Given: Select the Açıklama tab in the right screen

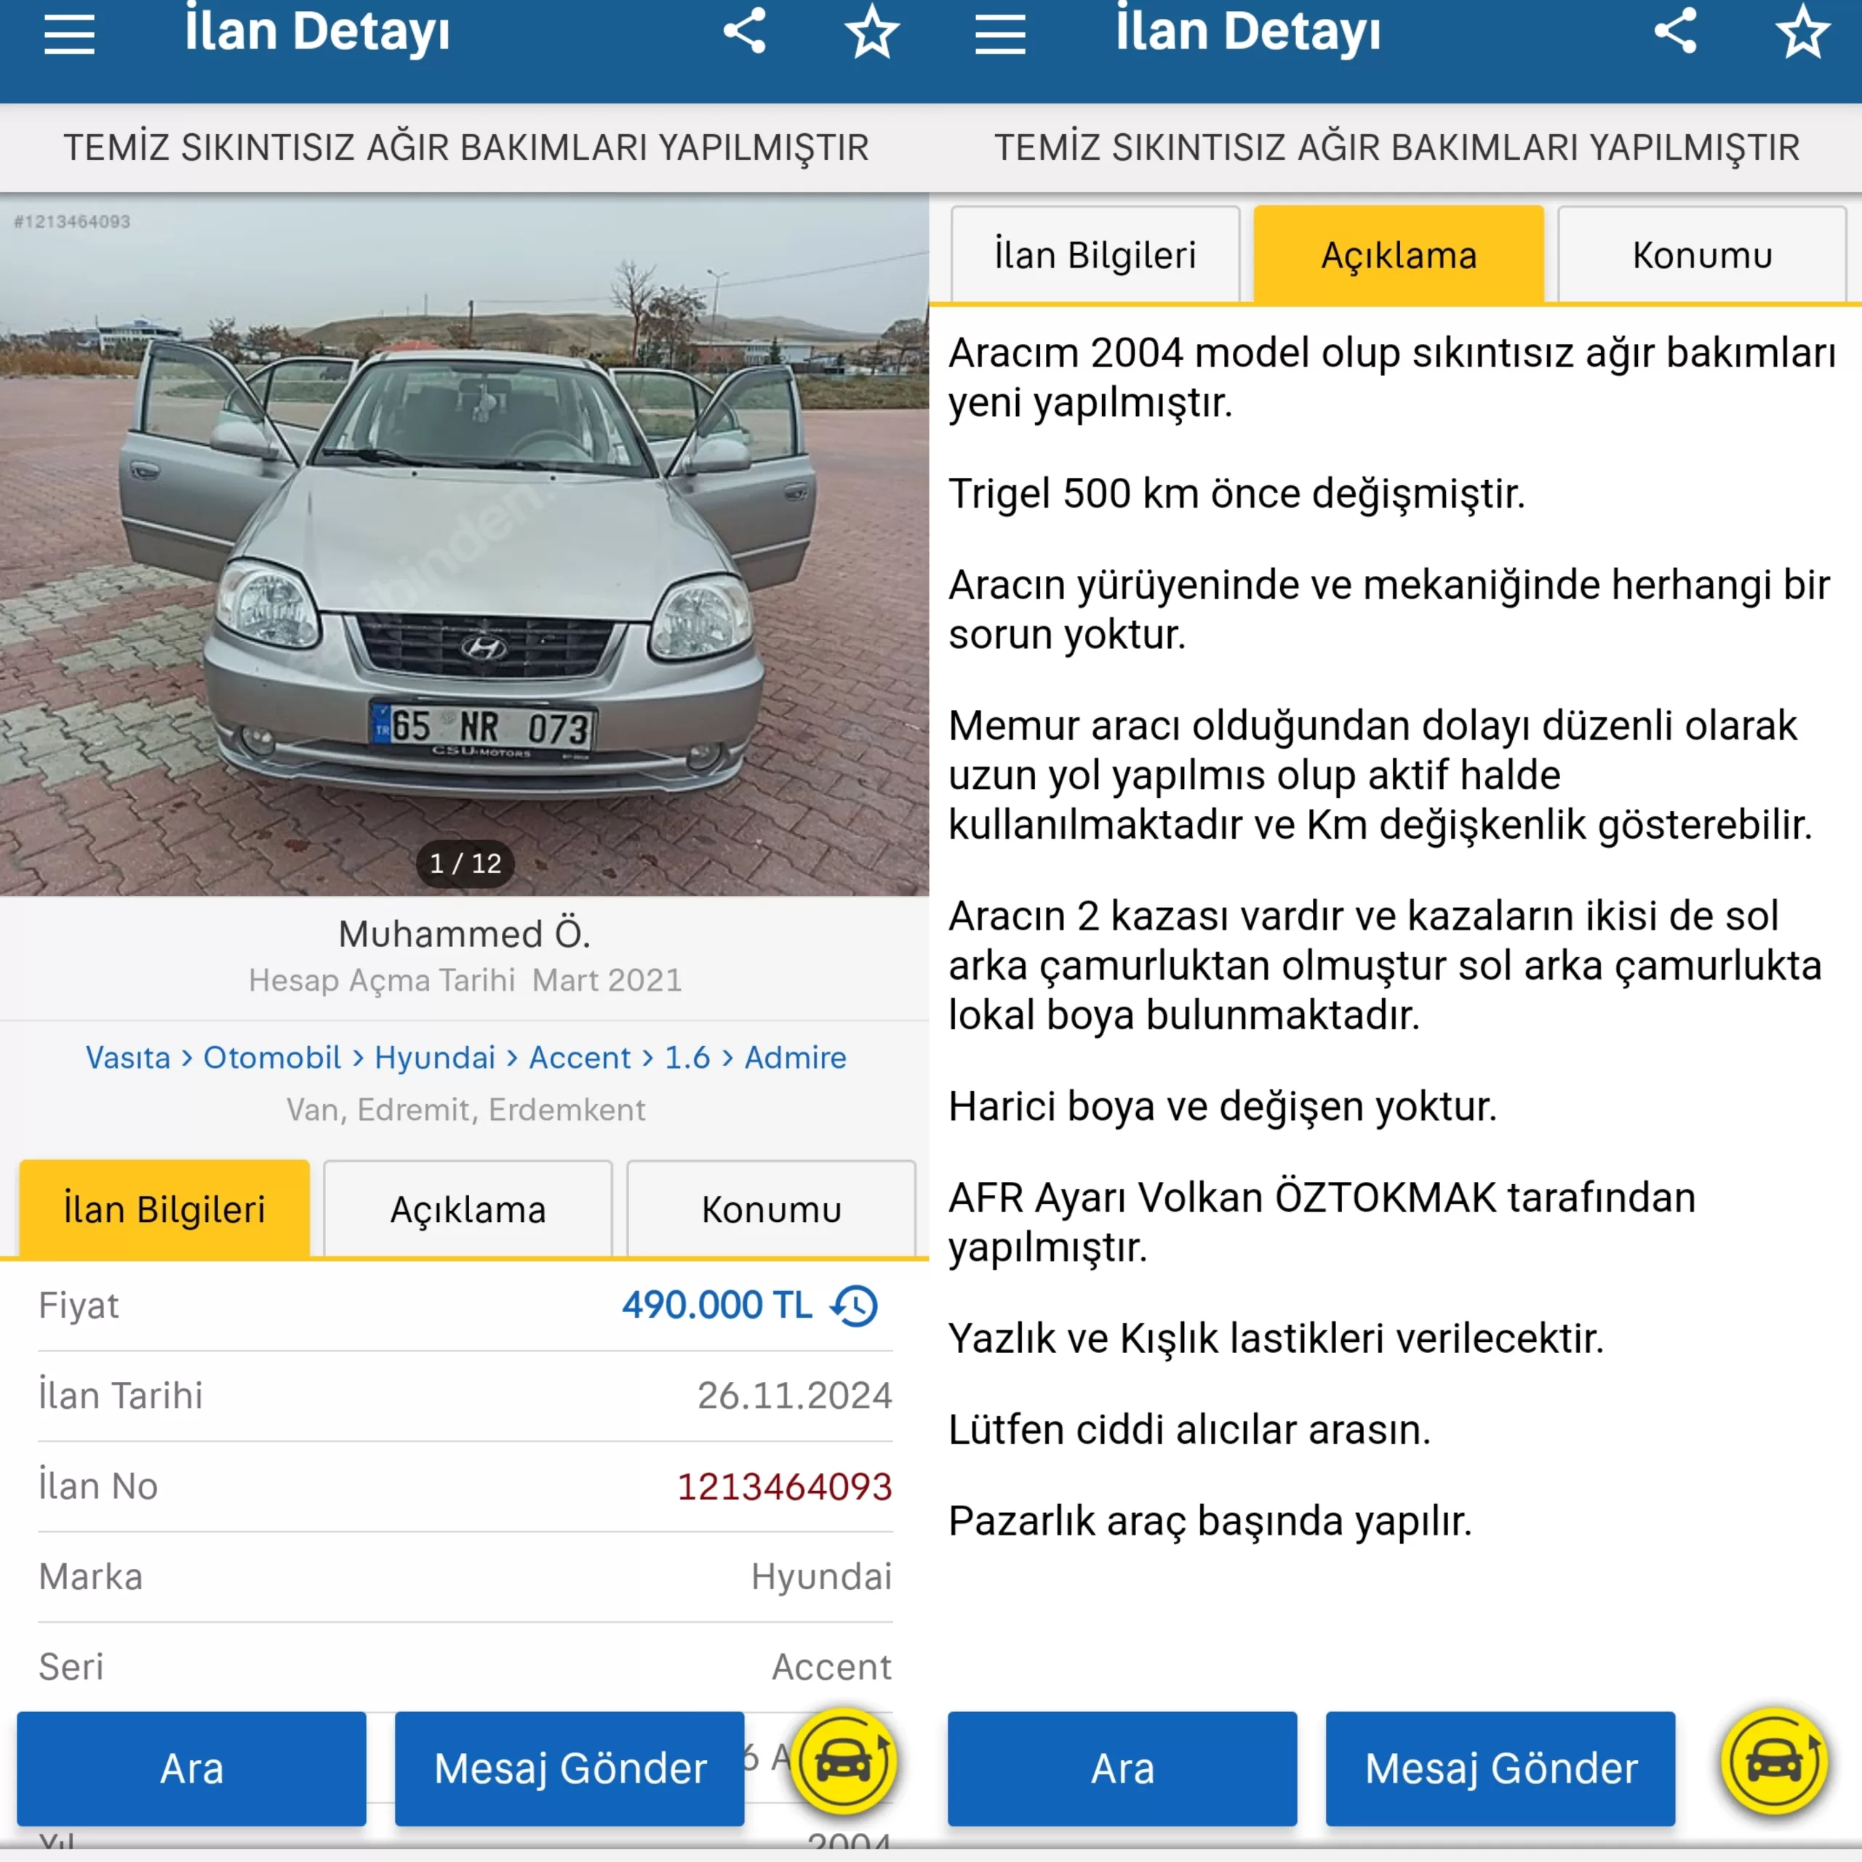Looking at the screenshot, I should click(1399, 255).
